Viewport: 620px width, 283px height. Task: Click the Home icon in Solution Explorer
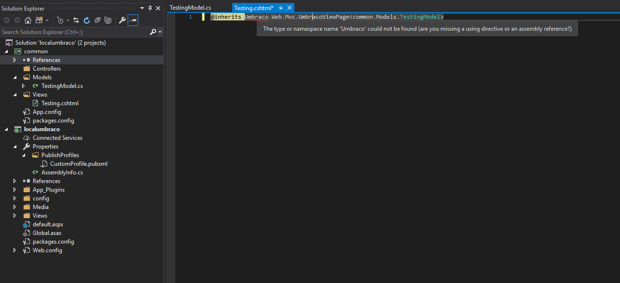tap(28, 20)
